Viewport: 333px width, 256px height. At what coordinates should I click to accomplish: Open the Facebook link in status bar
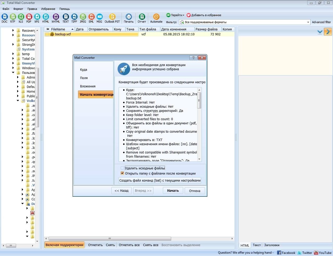(x=286, y=253)
